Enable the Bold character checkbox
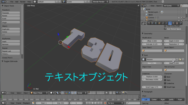Image resolution: width=188 pixels, height=105 pixels. 165,77
